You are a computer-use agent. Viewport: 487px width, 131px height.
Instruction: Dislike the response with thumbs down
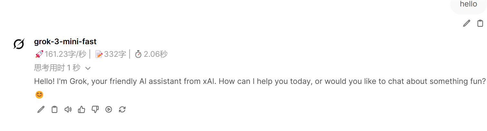[x=95, y=110]
